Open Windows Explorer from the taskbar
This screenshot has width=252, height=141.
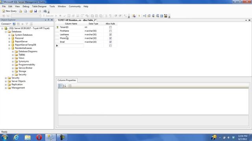point(28,137)
